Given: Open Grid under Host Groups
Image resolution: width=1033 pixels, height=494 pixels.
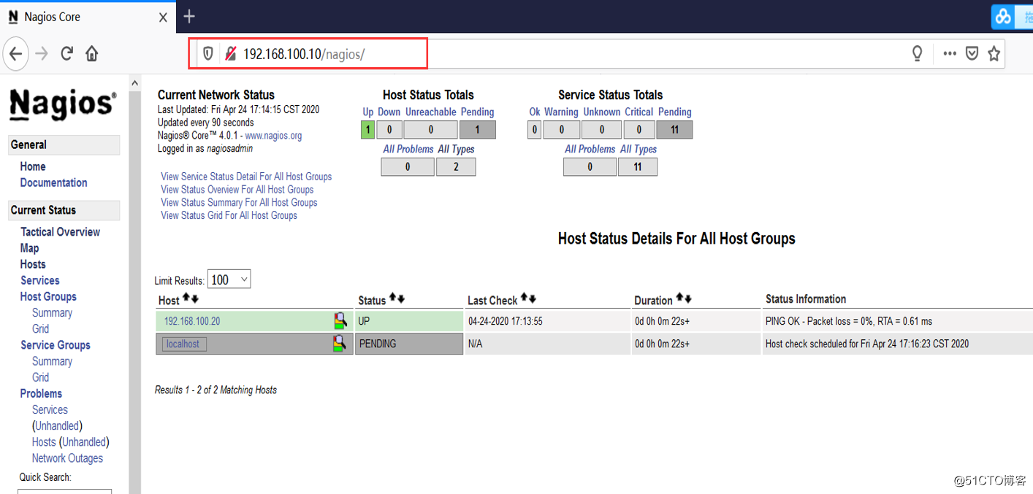Looking at the screenshot, I should tap(41, 328).
